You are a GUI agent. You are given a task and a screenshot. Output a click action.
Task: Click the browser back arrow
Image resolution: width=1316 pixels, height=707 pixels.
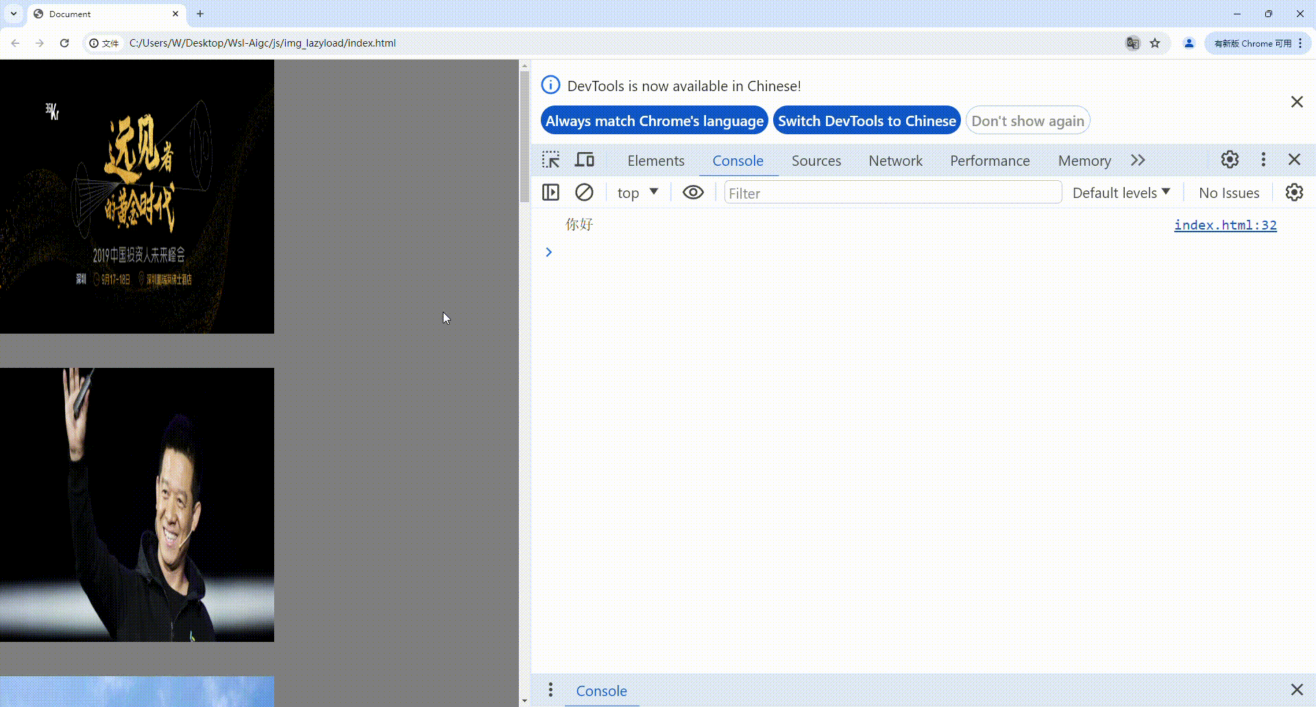pyautogui.click(x=15, y=43)
